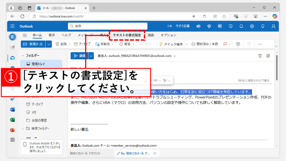Open the PowerPoint app in left sidebar

click(12, 130)
